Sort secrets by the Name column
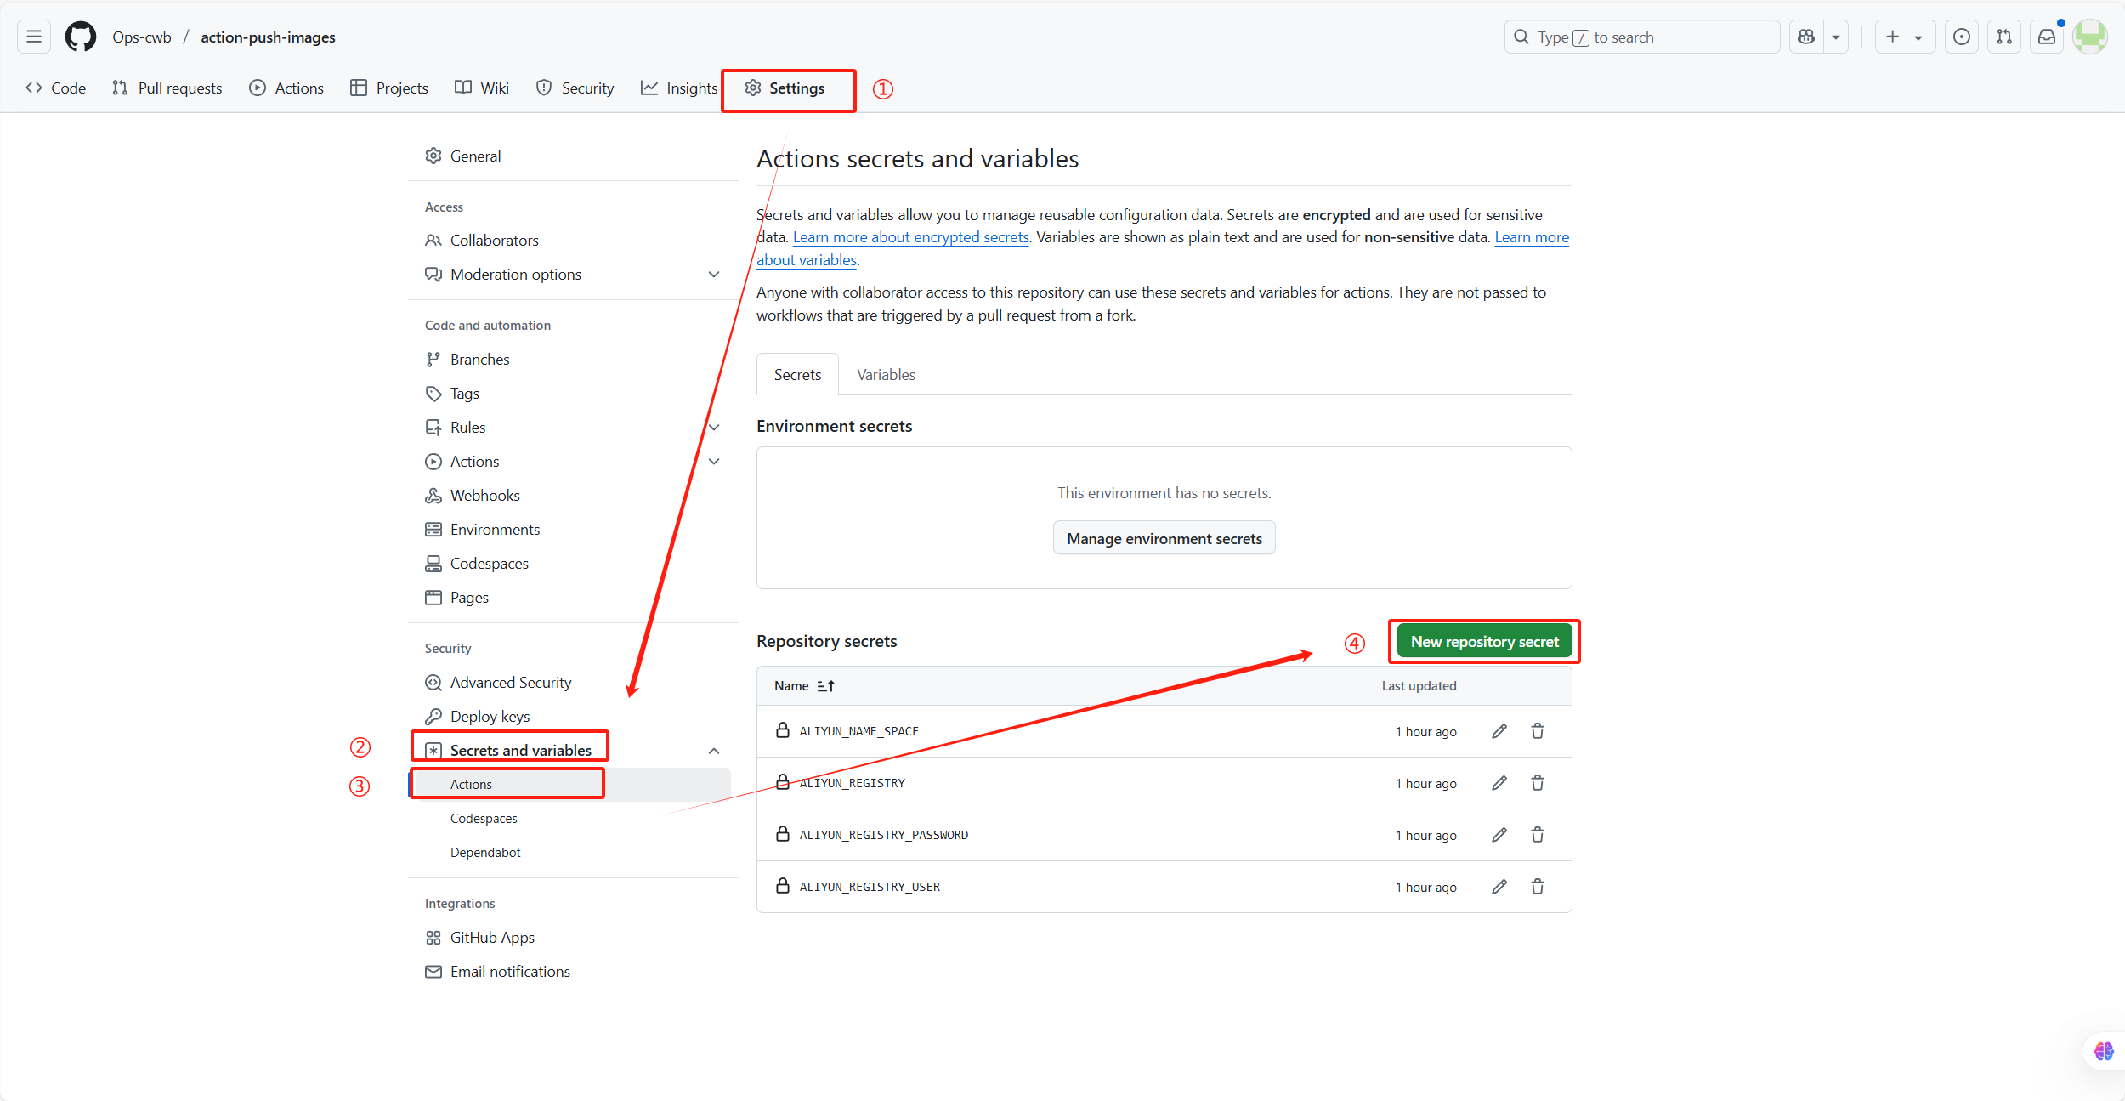 tap(804, 686)
